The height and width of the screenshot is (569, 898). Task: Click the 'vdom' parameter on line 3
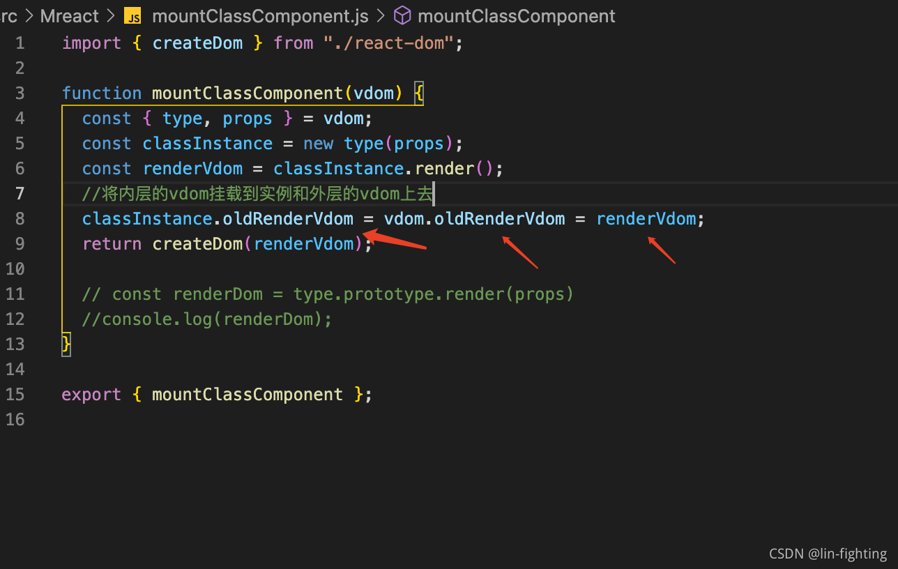tap(374, 93)
